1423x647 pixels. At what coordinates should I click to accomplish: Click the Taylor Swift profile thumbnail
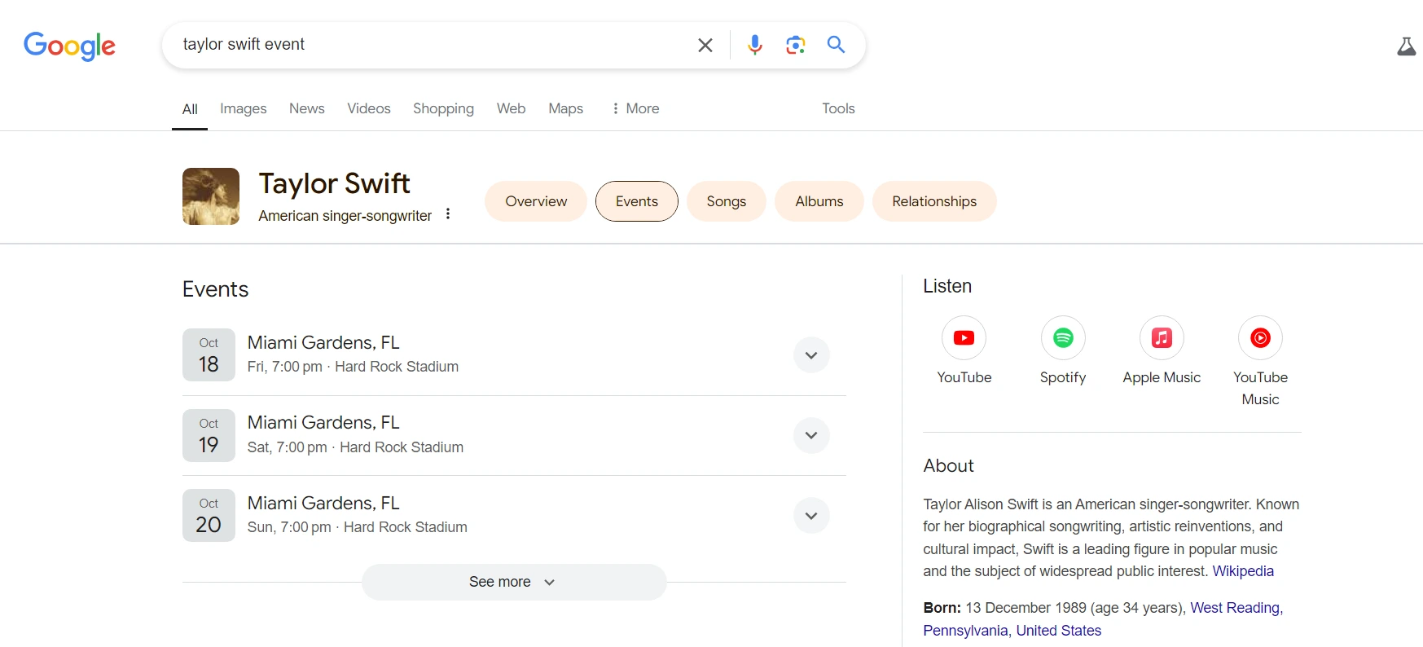tap(211, 196)
